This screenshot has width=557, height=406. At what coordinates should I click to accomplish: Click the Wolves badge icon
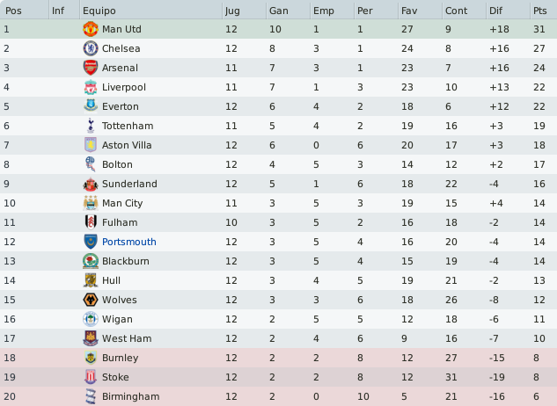tap(91, 300)
